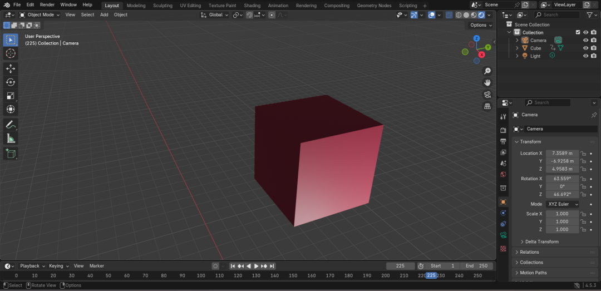Expand the Collections panel

[555, 263]
